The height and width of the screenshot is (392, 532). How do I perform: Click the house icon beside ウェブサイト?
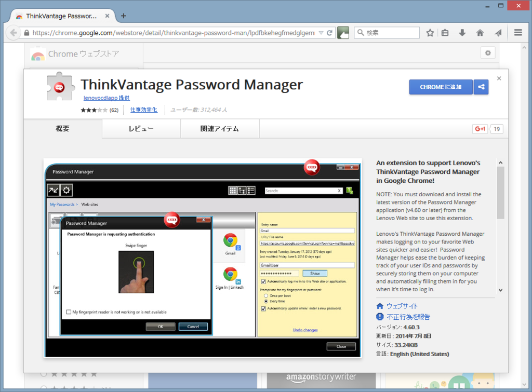pos(380,306)
